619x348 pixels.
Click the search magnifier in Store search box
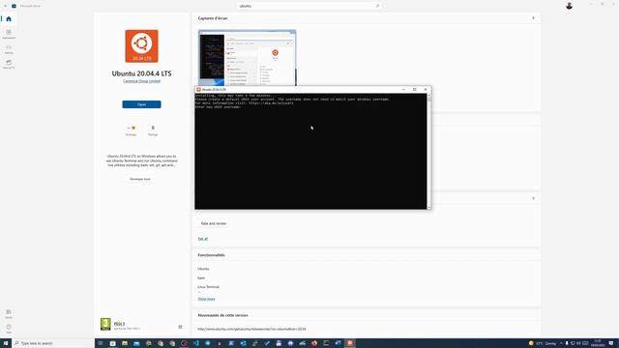tap(377, 6)
